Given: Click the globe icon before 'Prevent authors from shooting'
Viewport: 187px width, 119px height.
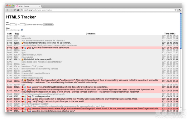Looking at the screenshot, I should coord(30,90).
